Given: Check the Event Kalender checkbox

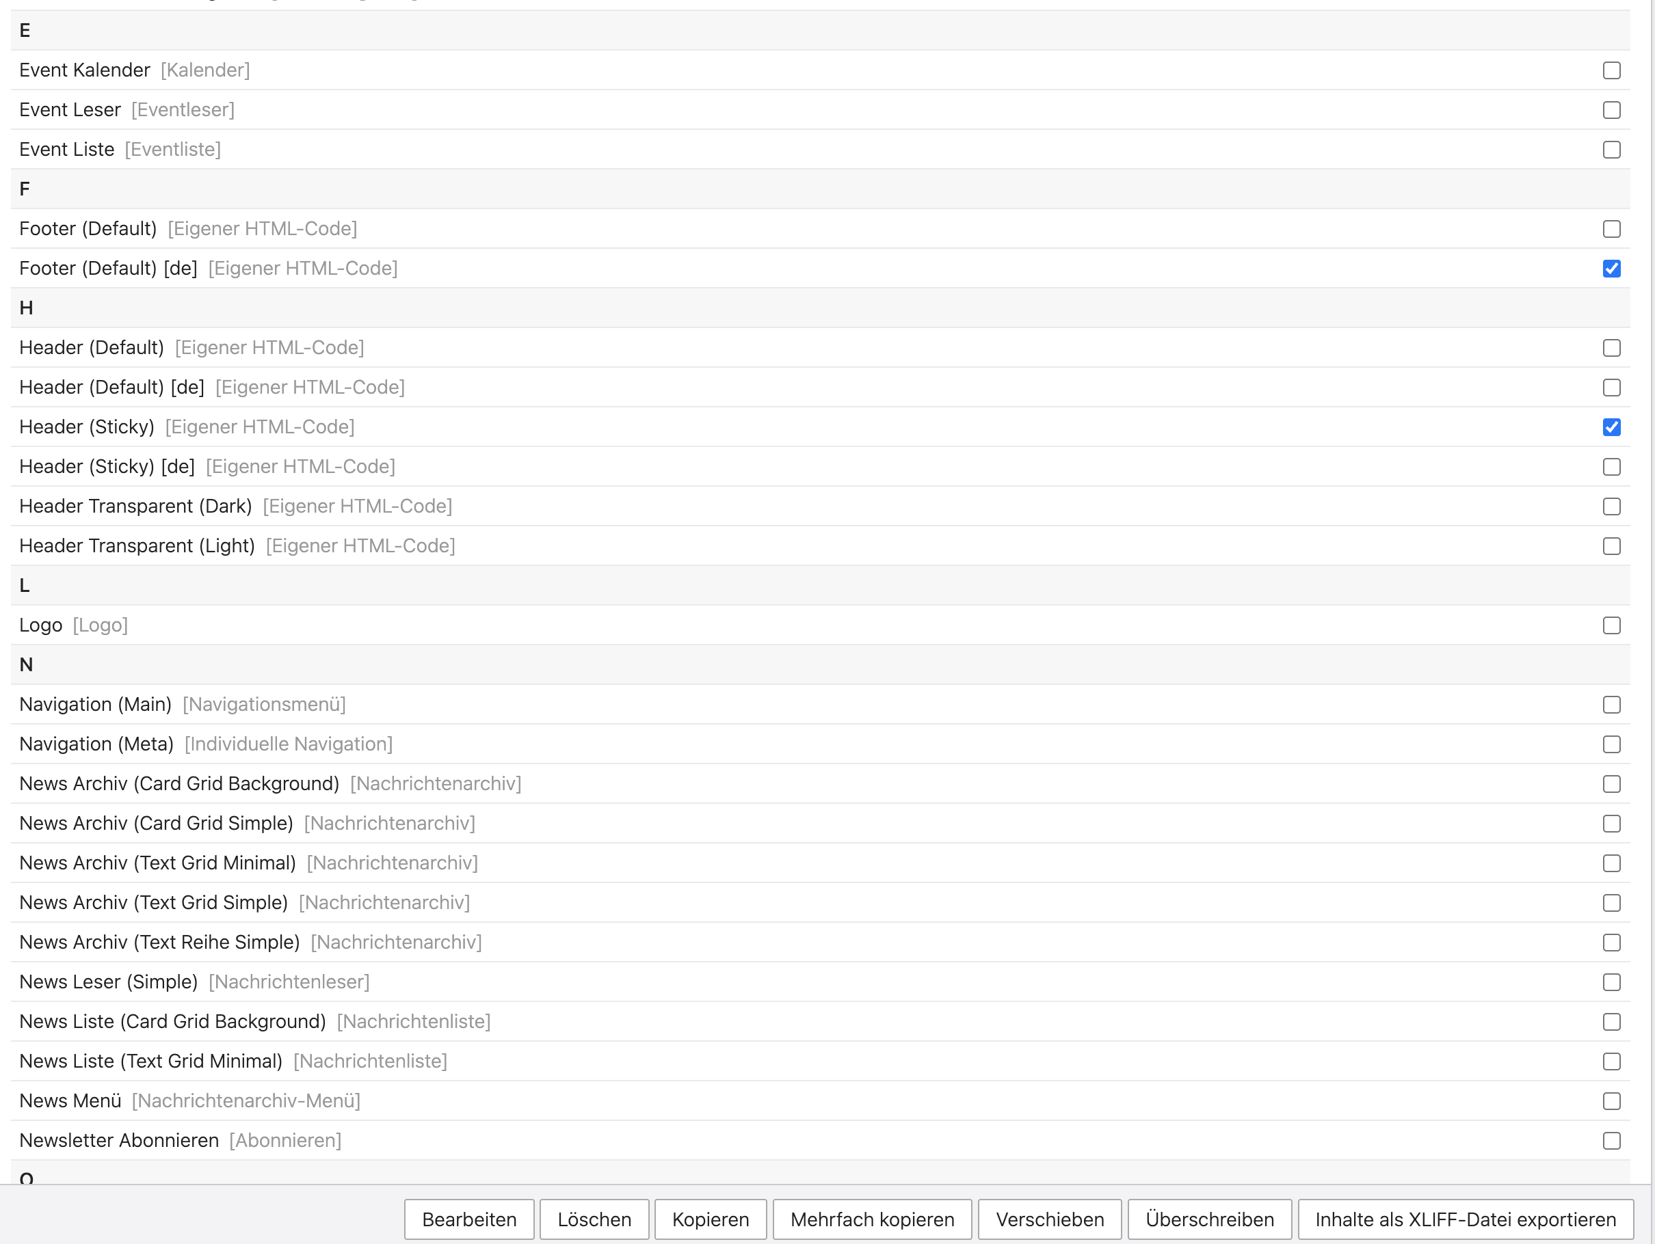Looking at the screenshot, I should (x=1612, y=70).
